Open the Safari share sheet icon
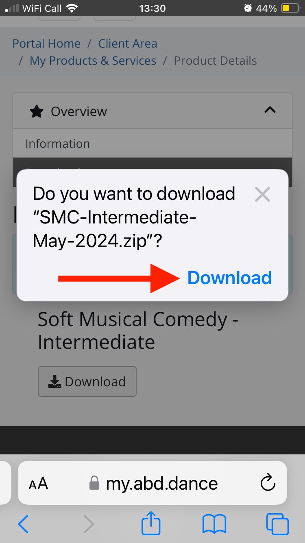Viewport: 305px width, 543px height. click(151, 523)
